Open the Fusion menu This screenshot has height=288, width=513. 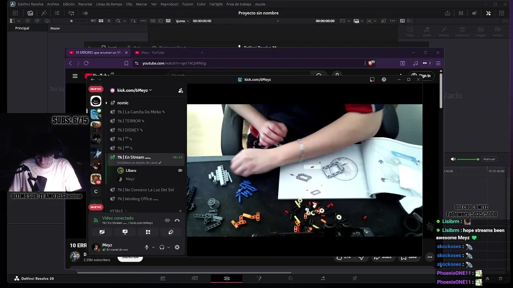pyautogui.click(x=188, y=4)
